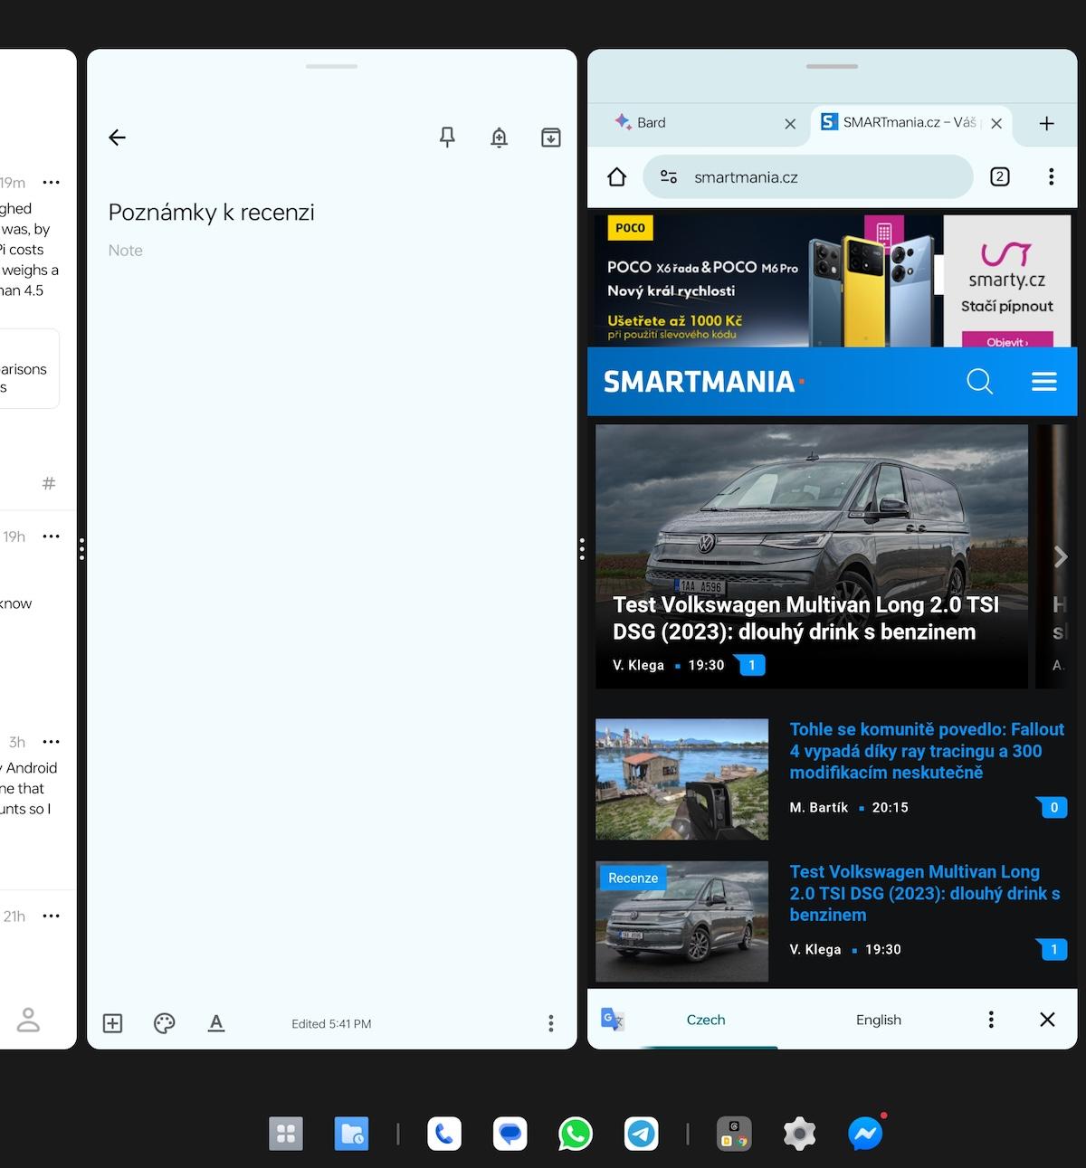This screenshot has width=1086, height=1168.
Task: Go to Chrome home page
Action: (x=617, y=177)
